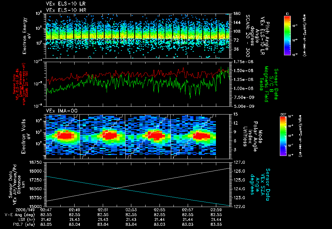Click the 108 pitch angle tick label
The height and width of the screenshot is (229, 332).
237,31
